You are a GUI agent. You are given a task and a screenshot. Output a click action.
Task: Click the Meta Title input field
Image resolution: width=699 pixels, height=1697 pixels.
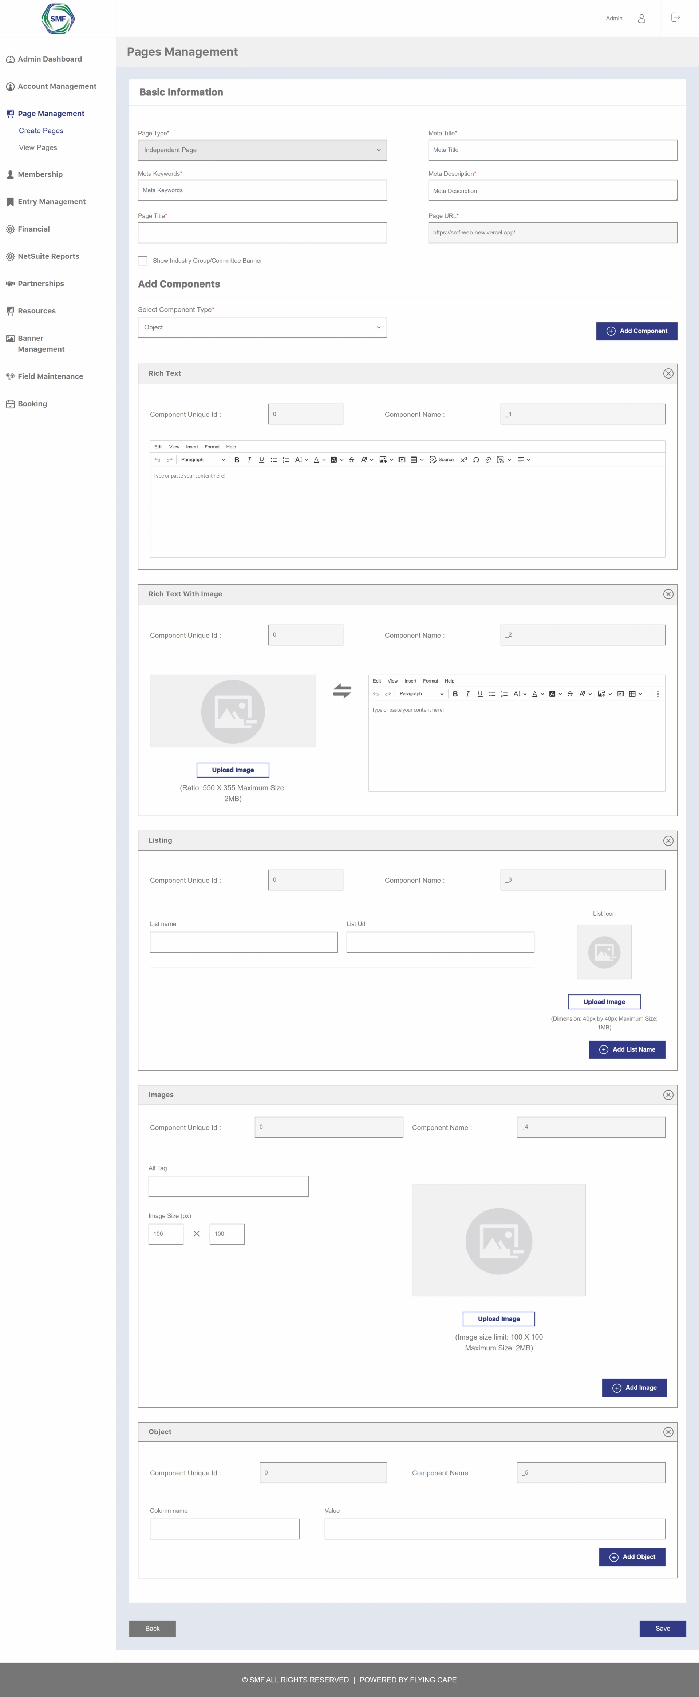click(552, 150)
